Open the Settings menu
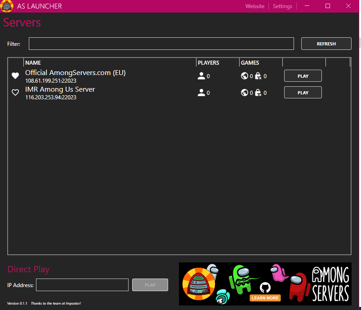The image size is (361, 310). coord(282,6)
